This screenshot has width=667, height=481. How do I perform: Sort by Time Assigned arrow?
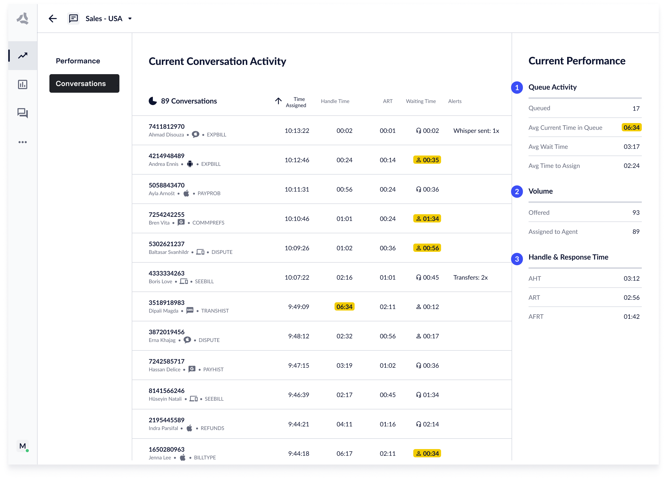pyautogui.click(x=278, y=101)
